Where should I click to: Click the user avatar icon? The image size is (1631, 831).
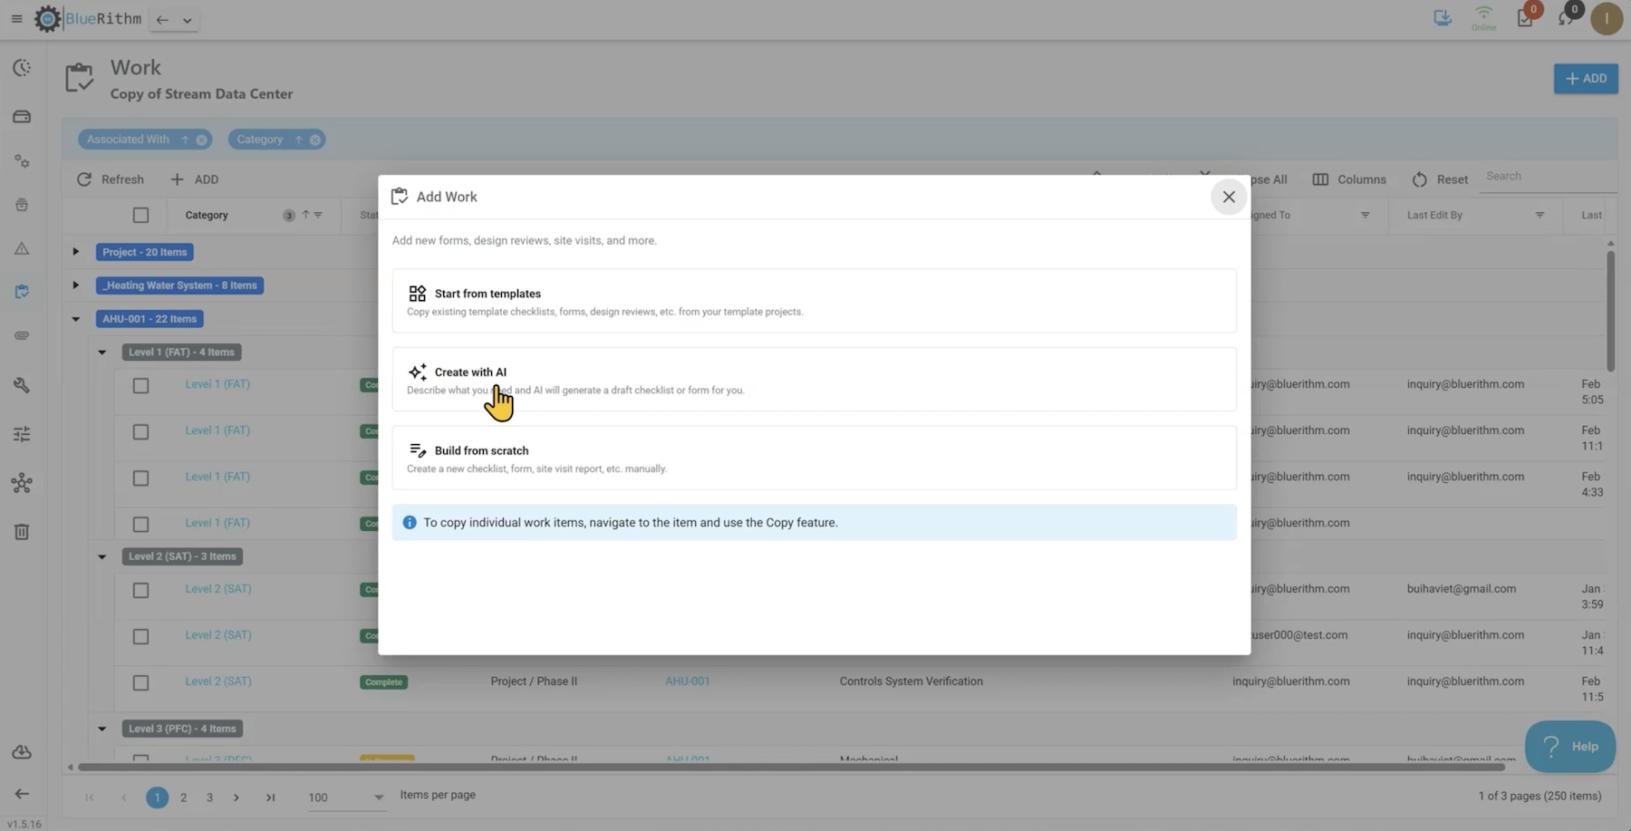pos(1606,19)
